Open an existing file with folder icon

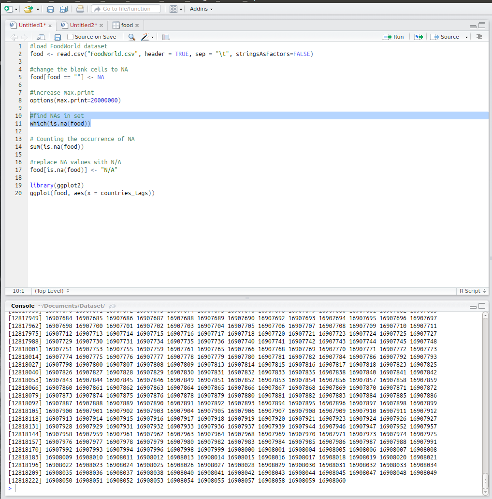coord(29,9)
